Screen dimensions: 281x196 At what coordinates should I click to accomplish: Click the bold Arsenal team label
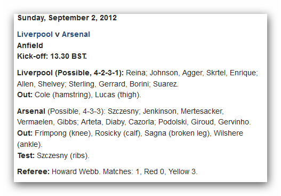pyautogui.click(x=31, y=111)
